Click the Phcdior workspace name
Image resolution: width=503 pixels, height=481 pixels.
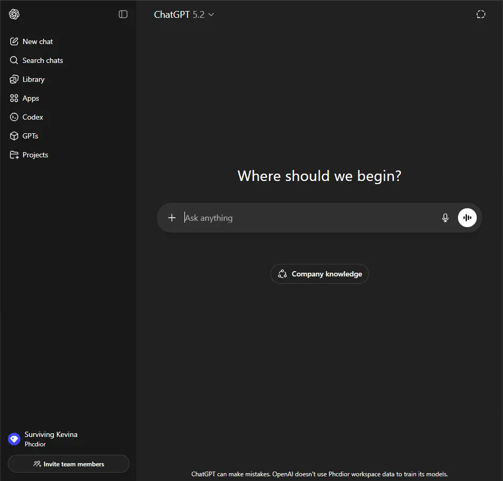pyautogui.click(x=35, y=444)
